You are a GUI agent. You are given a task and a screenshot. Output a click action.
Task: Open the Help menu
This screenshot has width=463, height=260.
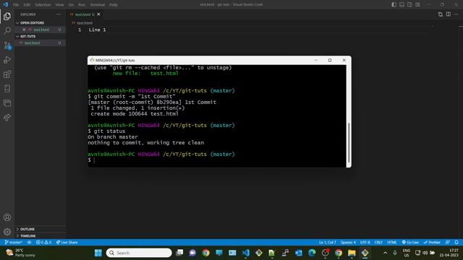(x=114, y=5)
